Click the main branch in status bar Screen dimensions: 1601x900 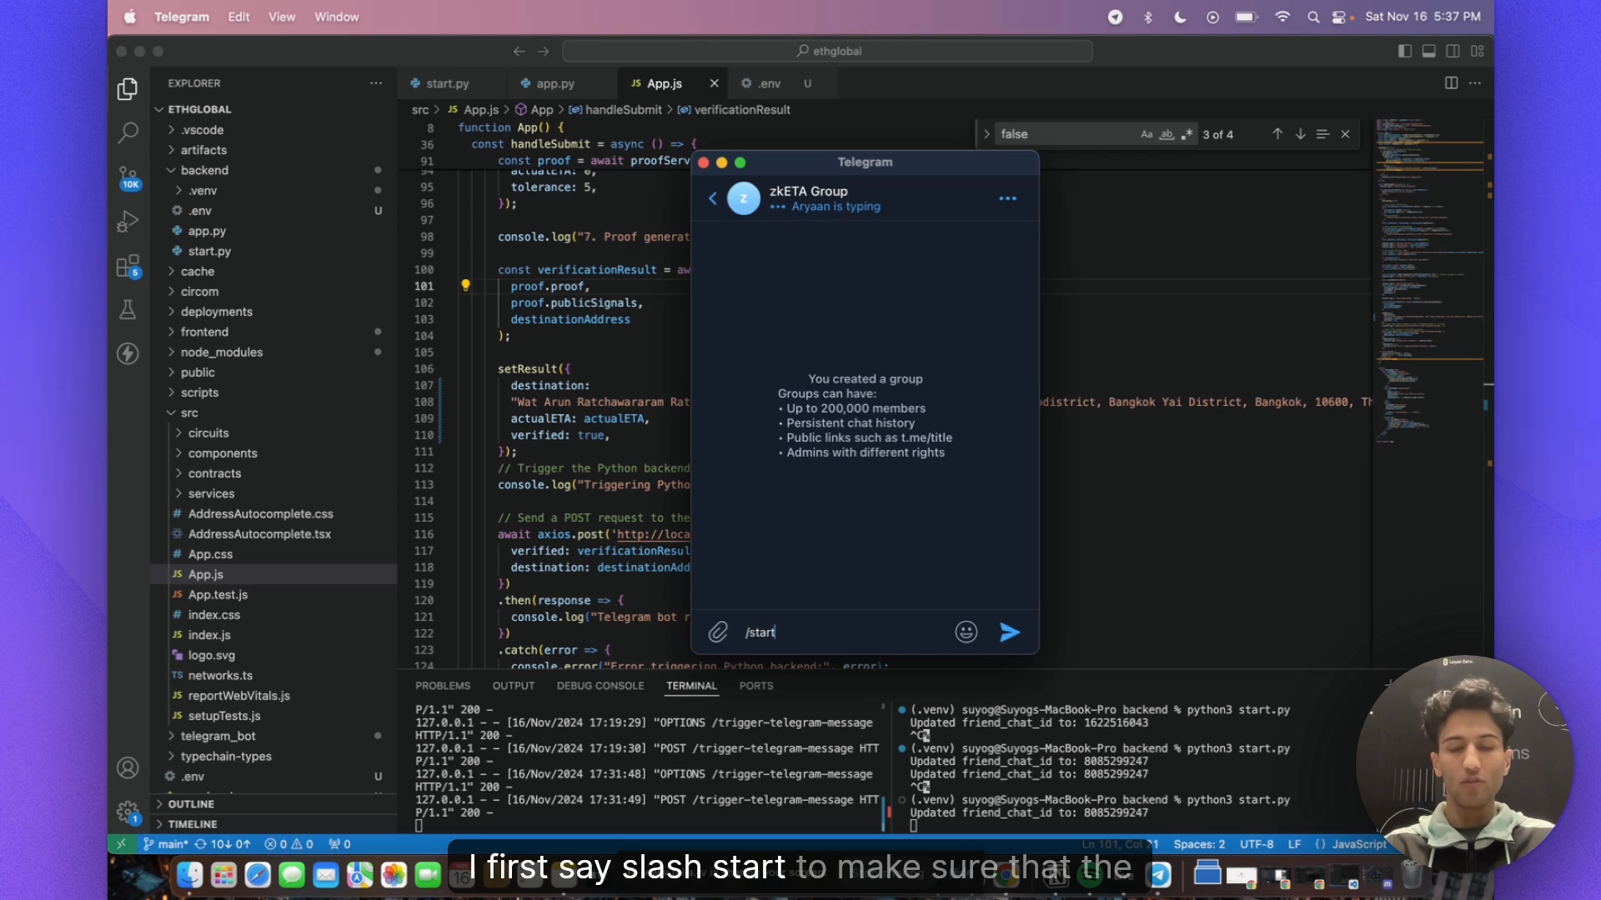tap(166, 844)
